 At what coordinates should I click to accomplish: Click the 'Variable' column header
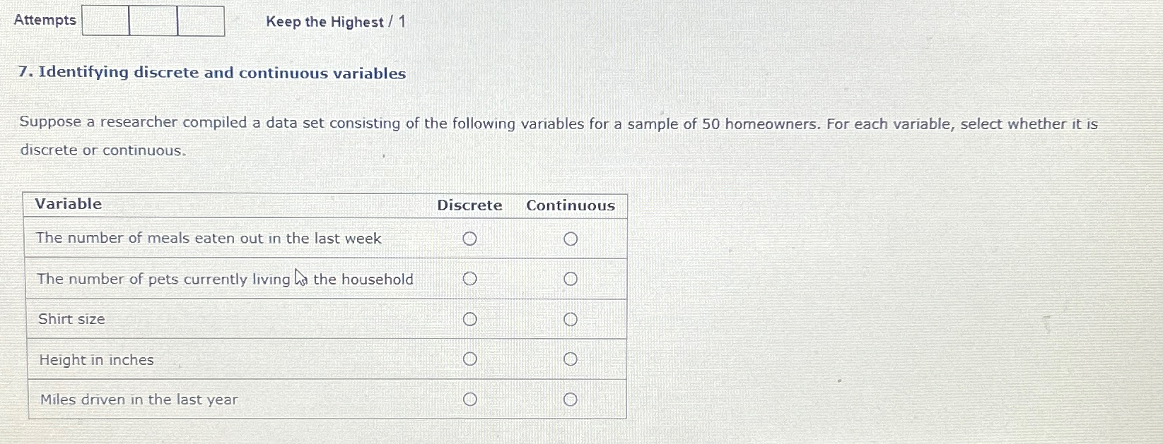(x=69, y=205)
